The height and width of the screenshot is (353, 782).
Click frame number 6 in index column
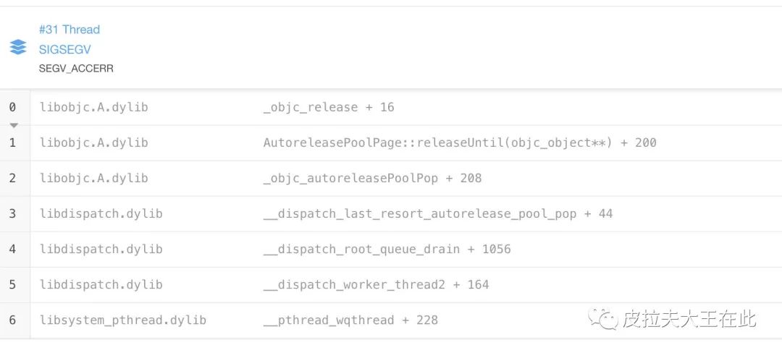click(x=12, y=320)
